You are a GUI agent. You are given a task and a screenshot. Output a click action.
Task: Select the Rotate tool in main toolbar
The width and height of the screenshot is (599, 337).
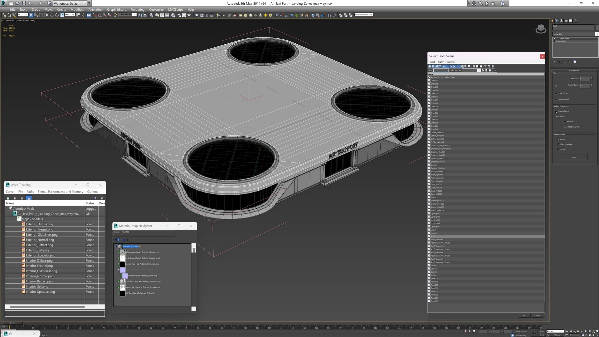[57, 15]
